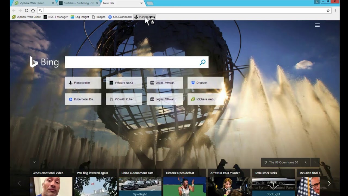348x196 pixels.
Task: Close the New Tab tab
Action: [x=141, y=3]
